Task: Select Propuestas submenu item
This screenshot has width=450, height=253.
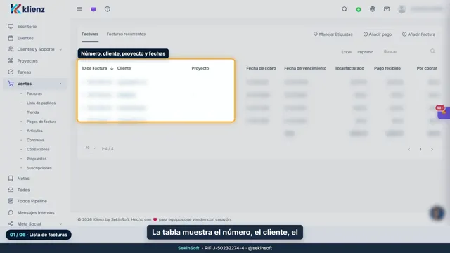Action: tap(37, 159)
